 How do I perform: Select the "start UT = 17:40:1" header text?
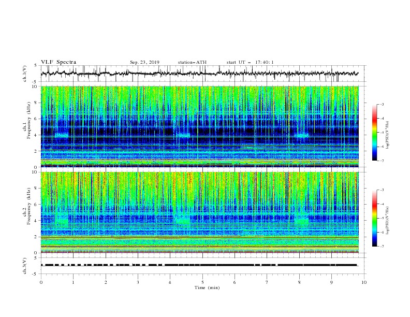(250, 62)
